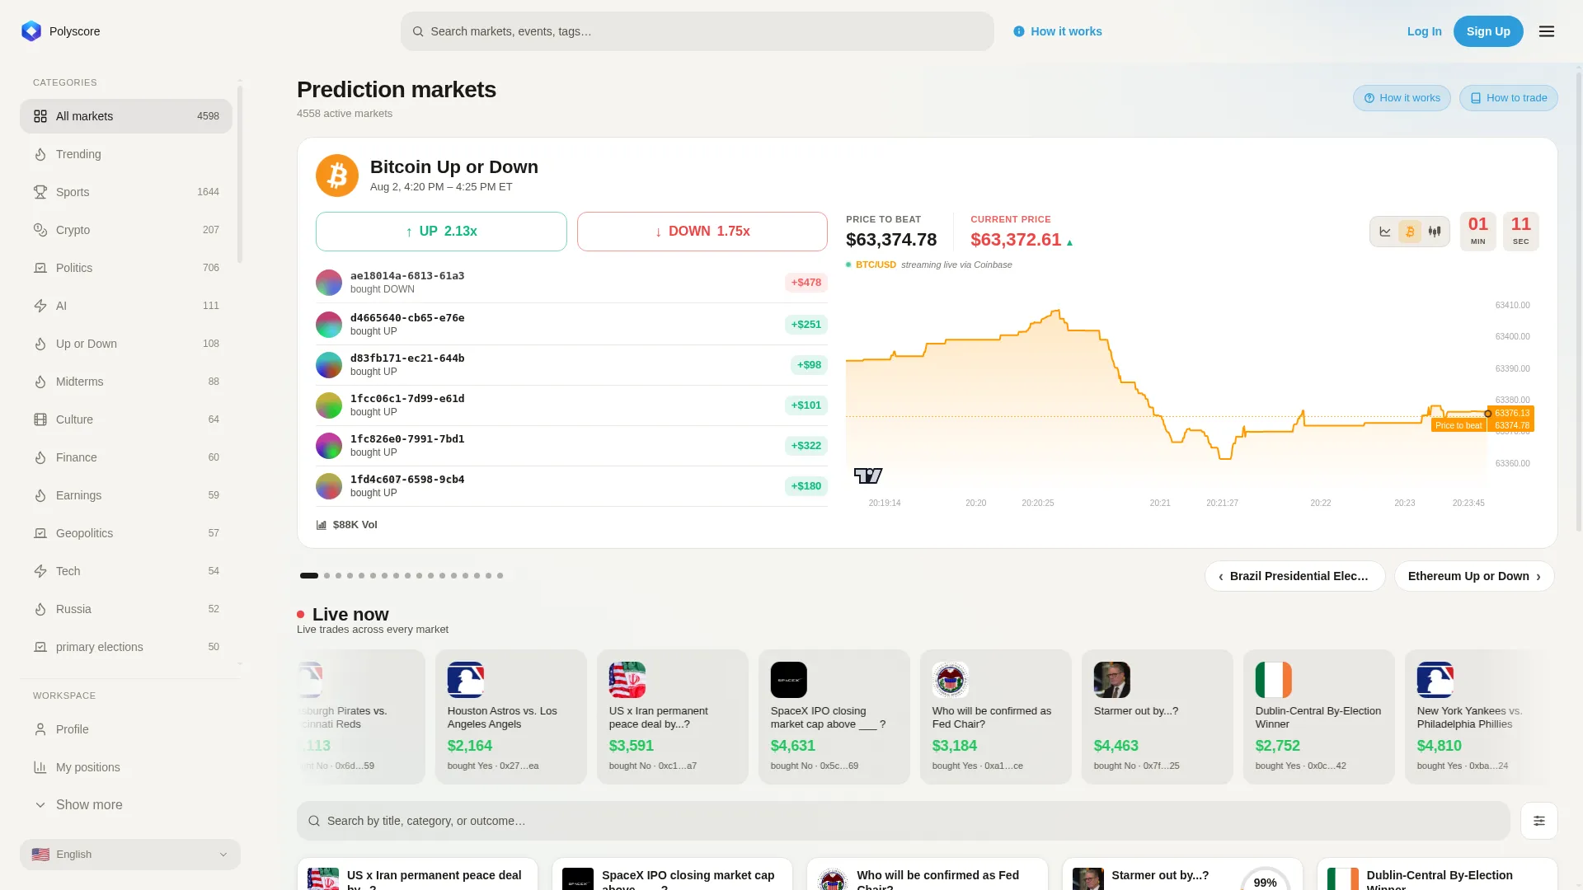Open the market filter sliders icon
The width and height of the screenshot is (1583, 890).
pyautogui.click(x=1539, y=821)
